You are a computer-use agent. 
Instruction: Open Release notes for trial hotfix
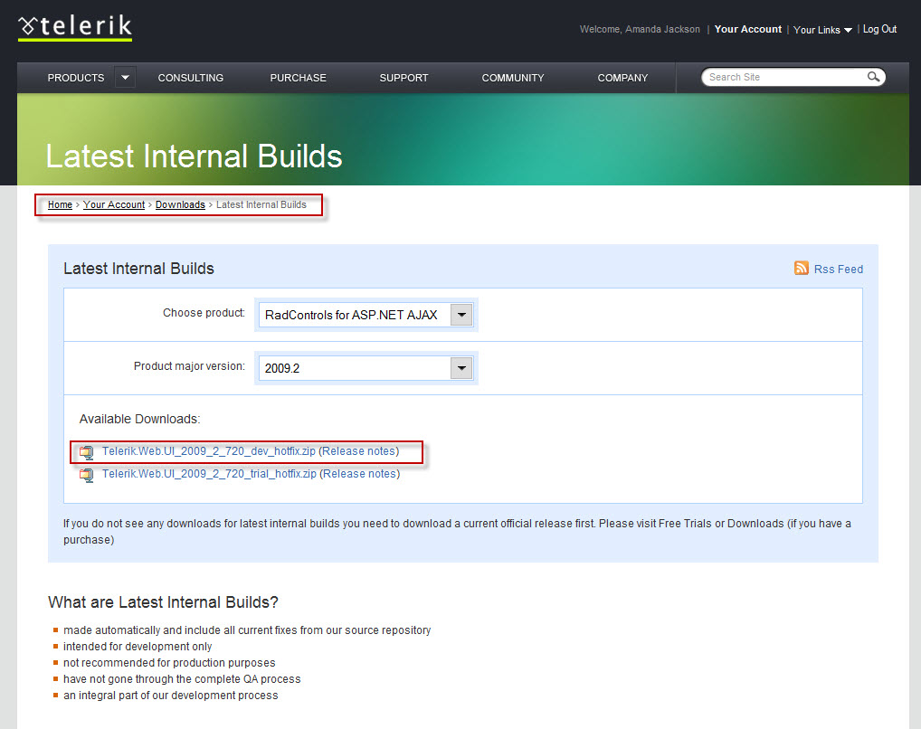(359, 473)
